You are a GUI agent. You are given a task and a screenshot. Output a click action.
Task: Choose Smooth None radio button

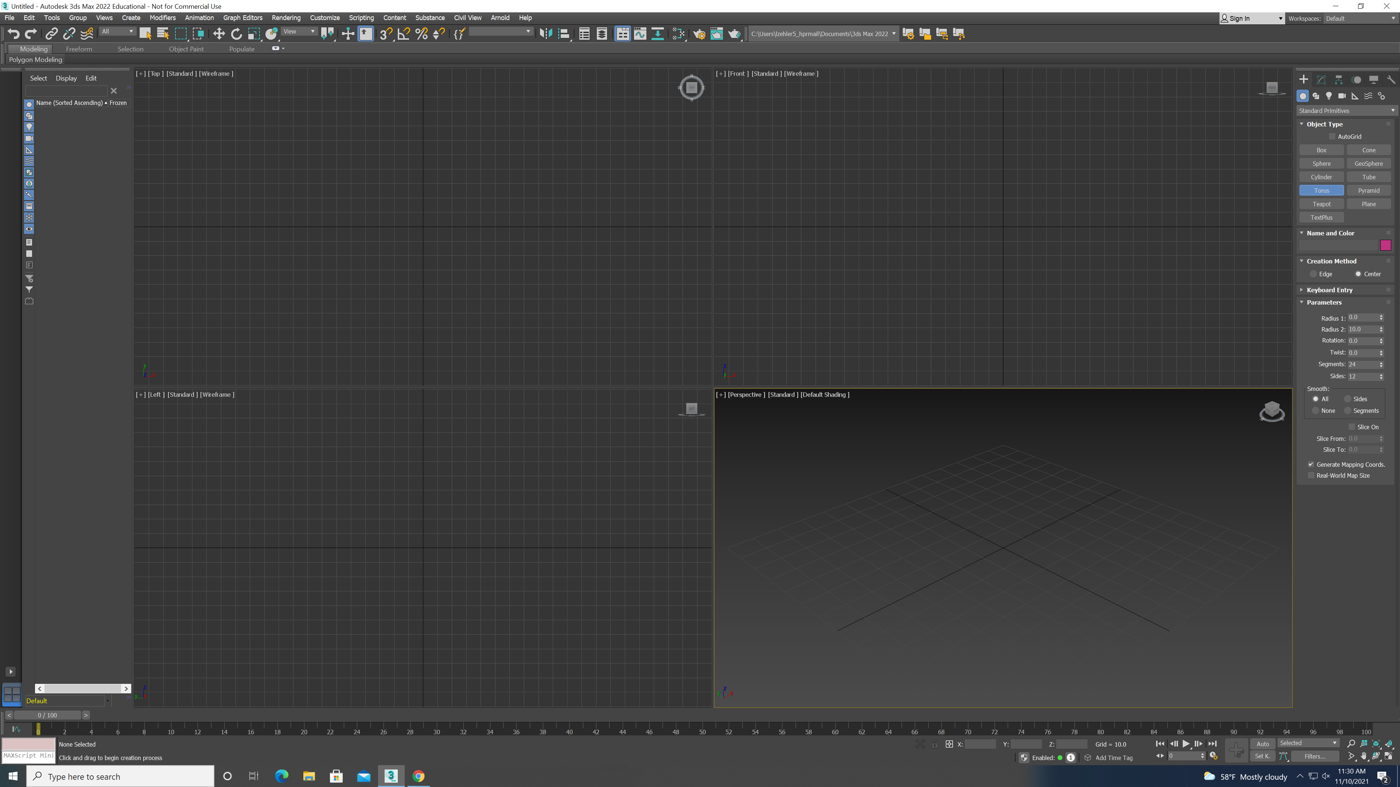(1315, 411)
